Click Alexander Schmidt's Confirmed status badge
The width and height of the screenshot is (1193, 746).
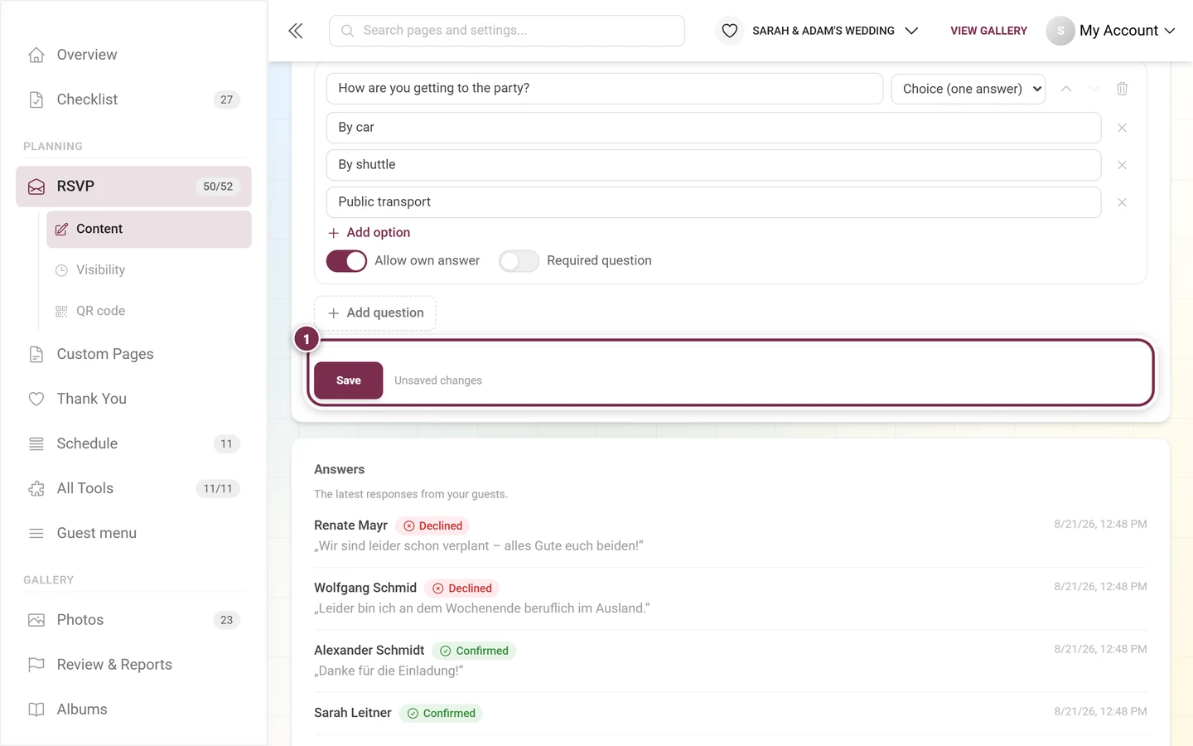474,652
